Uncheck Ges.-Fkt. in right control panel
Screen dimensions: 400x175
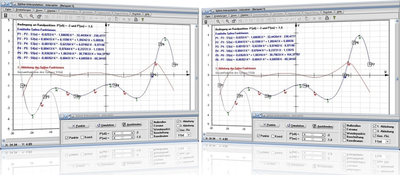[374, 135]
